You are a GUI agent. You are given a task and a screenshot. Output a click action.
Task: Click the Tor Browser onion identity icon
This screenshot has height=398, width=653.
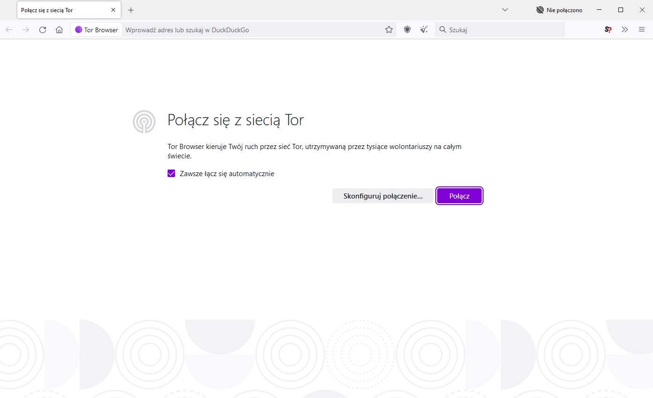coord(79,30)
